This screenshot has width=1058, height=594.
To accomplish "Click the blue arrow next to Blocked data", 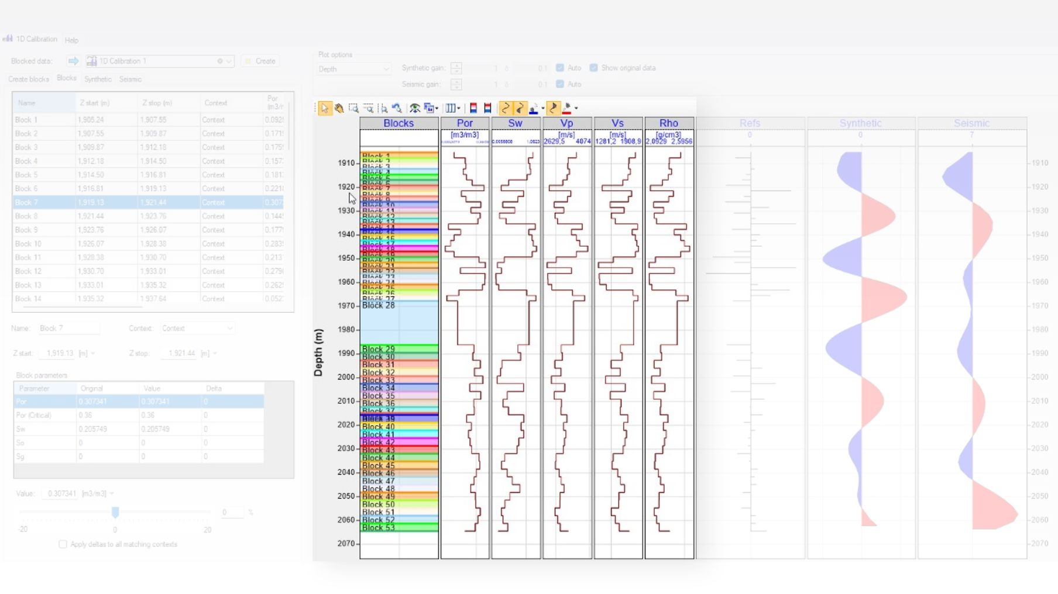I will tap(73, 61).
